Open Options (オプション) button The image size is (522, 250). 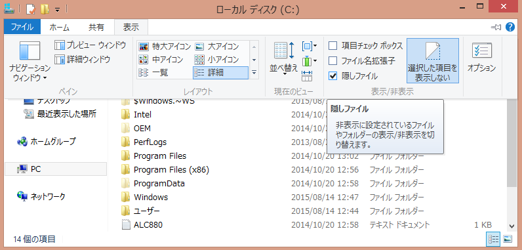pos(481,58)
